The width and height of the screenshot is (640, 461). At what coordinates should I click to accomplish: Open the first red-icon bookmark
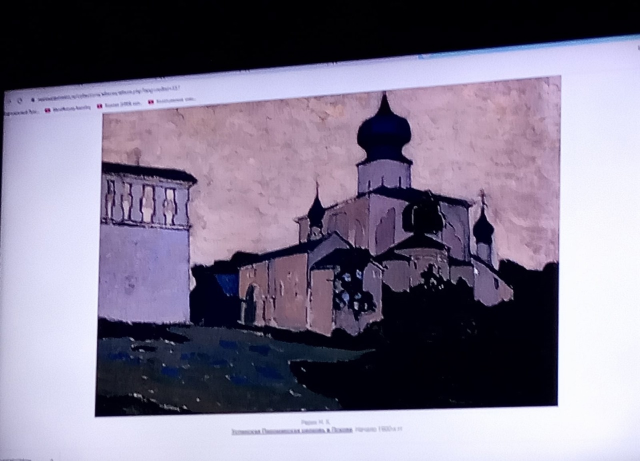68,108
